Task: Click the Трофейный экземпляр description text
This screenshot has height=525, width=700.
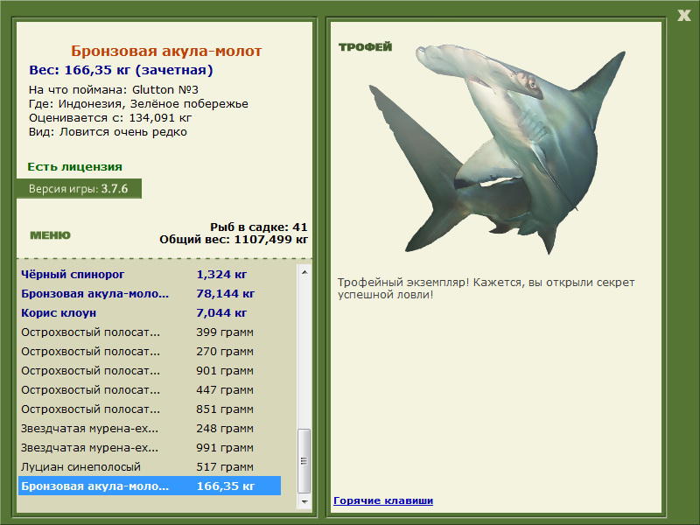Action: click(x=486, y=289)
